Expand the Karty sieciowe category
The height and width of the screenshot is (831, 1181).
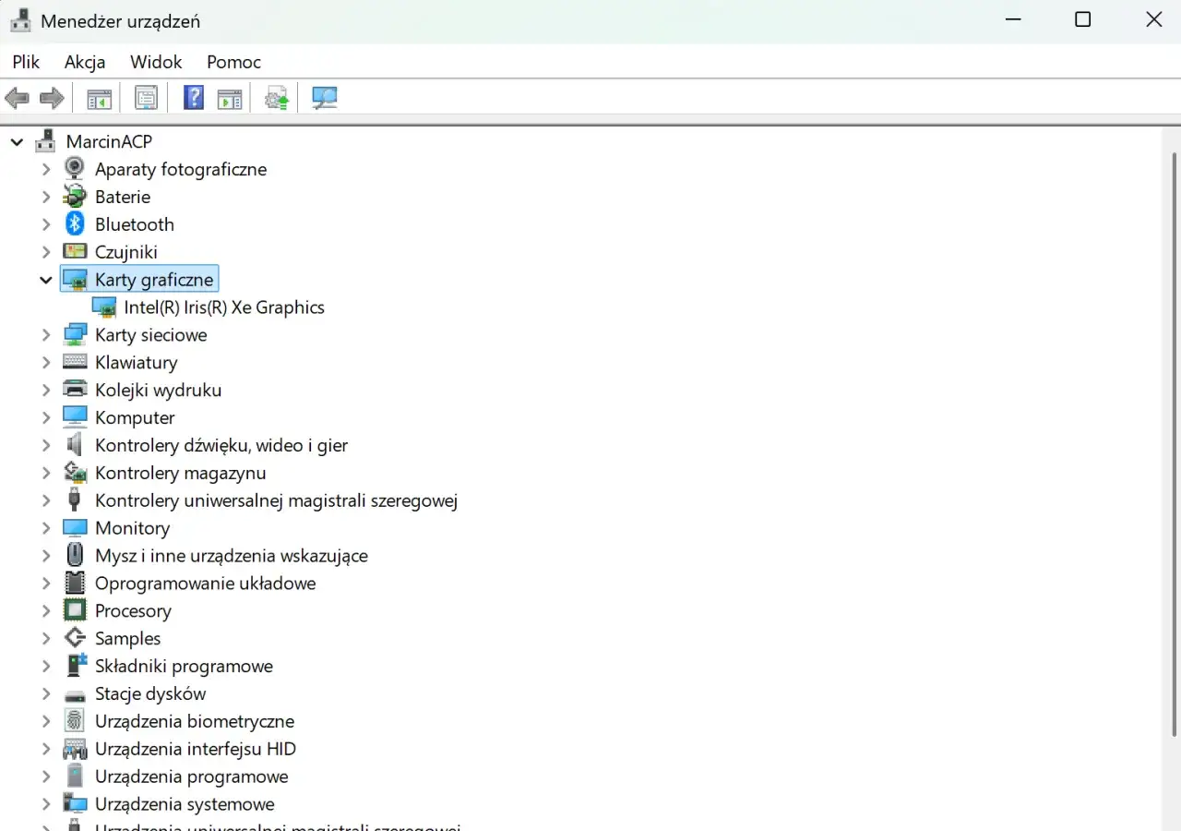tap(46, 335)
